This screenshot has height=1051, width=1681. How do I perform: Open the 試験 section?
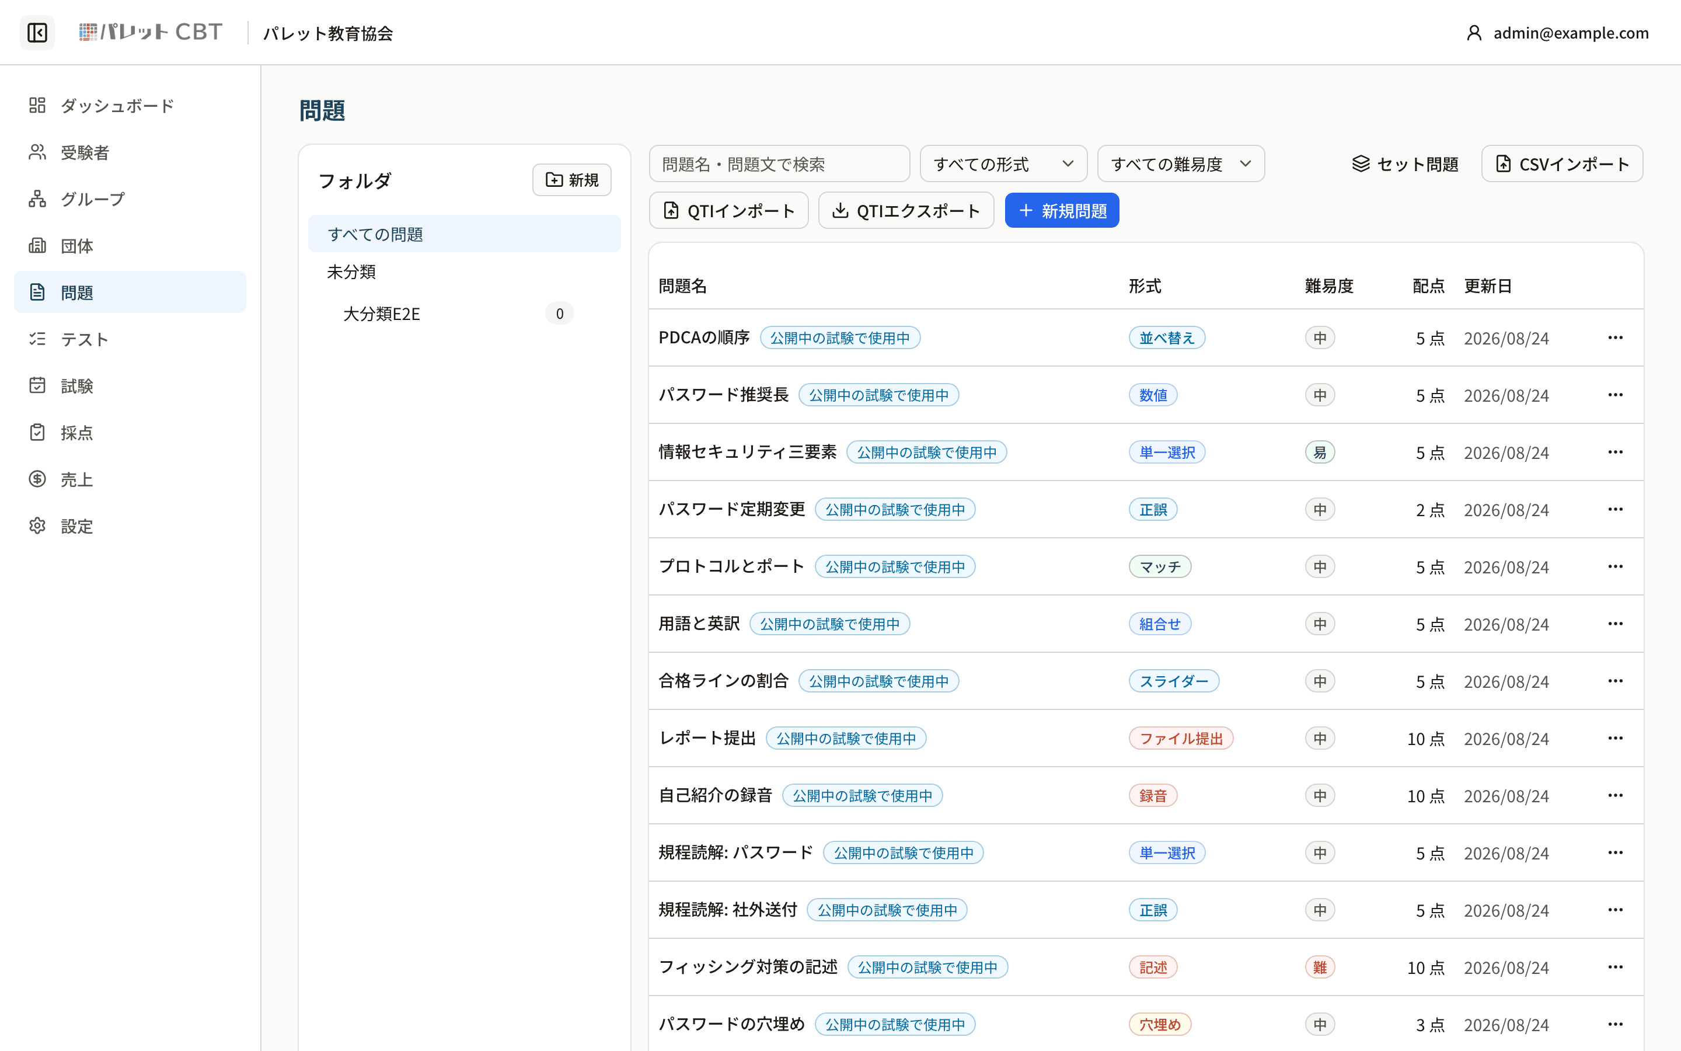pos(130,386)
